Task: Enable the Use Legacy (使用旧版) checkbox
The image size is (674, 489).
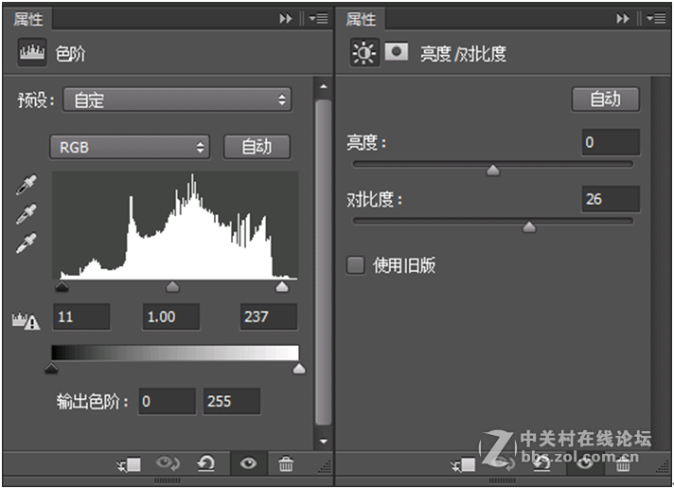Action: [x=356, y=265]
